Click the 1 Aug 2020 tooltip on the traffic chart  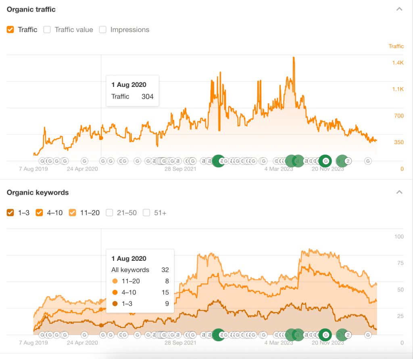pyautogui.click(x=132, y=91)
